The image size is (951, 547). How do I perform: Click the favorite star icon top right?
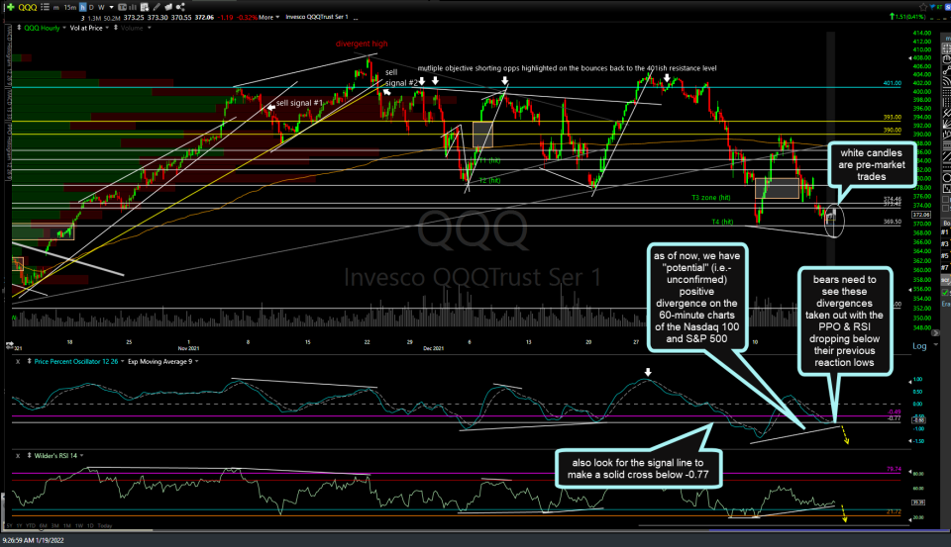point(923,7)
